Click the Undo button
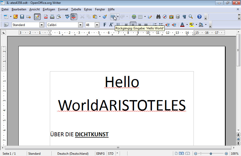 click(x=113, y=17)
